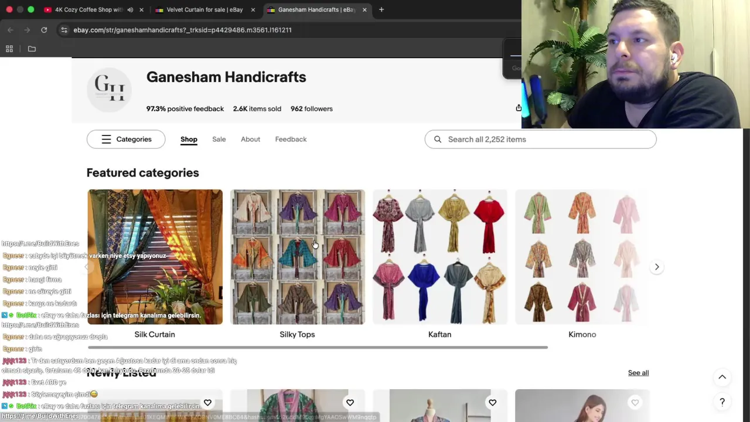
Task: Open the Kaftan category image
Action: coord(439,257)
